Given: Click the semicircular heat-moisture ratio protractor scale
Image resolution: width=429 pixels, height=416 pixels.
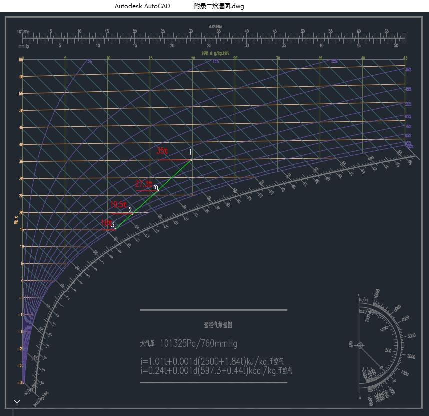Looking at the screenshot, I should point(395,320).
